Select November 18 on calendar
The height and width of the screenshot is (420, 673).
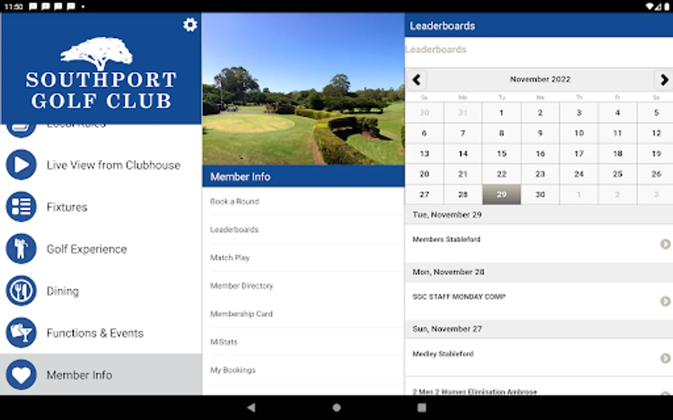click(617, 154)
